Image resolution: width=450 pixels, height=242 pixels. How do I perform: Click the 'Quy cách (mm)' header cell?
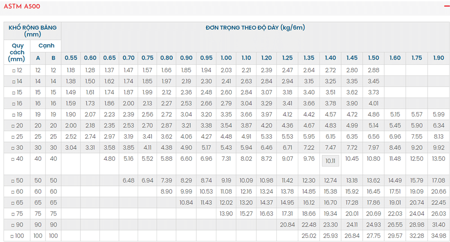(17, 52)
